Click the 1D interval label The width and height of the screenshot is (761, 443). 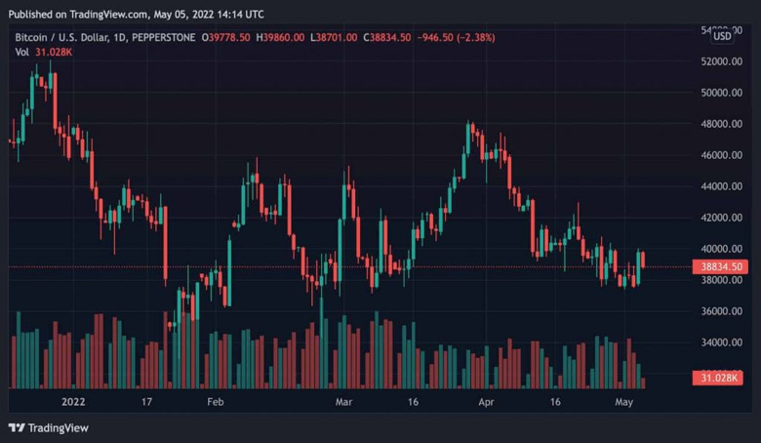coord(119,37)
